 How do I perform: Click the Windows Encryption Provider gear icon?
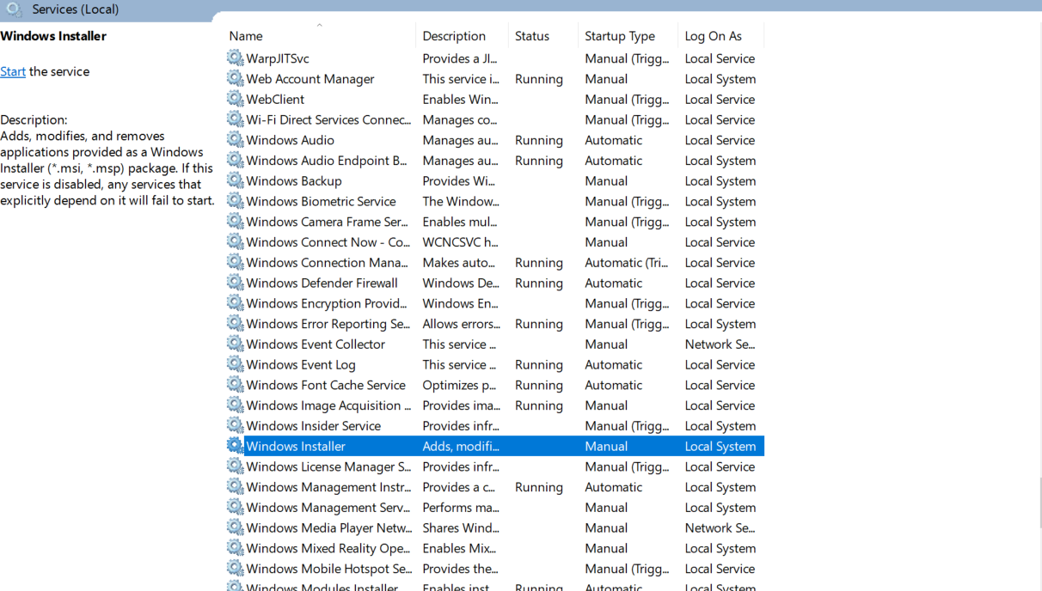(235, 303)
